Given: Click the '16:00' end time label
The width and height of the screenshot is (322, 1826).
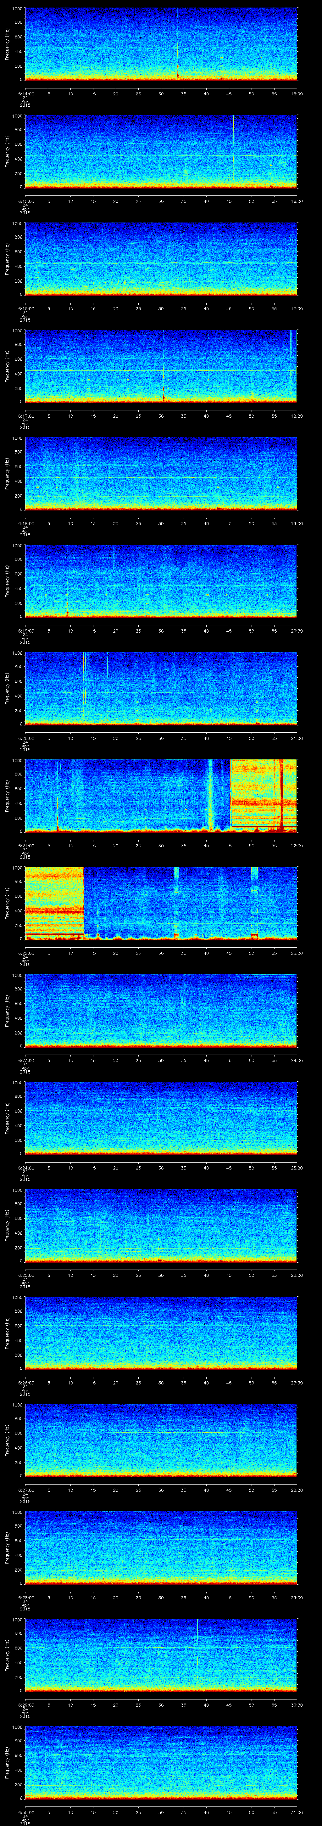Looking at the screenshot, I should click(x=297, y=201).
